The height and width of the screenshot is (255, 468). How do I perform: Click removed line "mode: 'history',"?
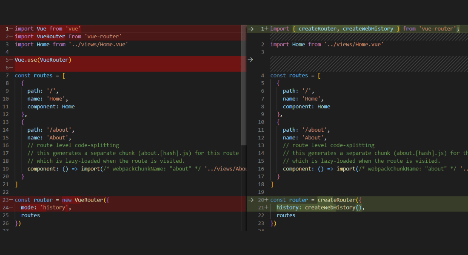[x=46, y=207]
